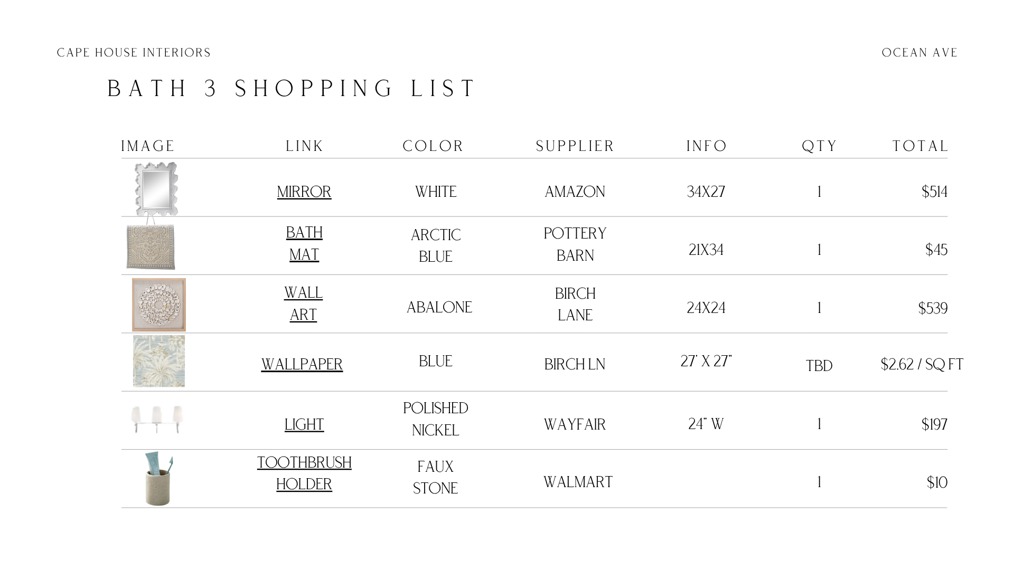
Task: Click the Pottery Barn supplier cell
Action: pyautogui.click(x=575, y=244)
